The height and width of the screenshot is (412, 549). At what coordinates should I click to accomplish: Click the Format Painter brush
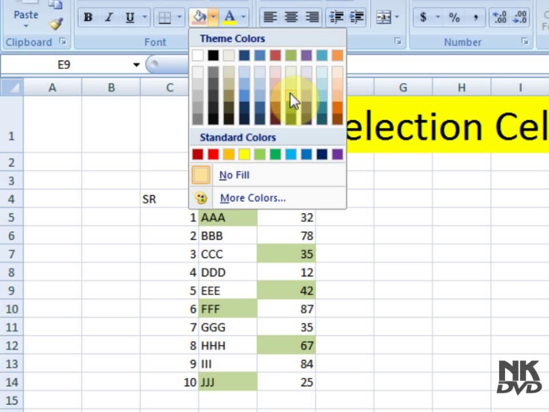click(55, 24)
